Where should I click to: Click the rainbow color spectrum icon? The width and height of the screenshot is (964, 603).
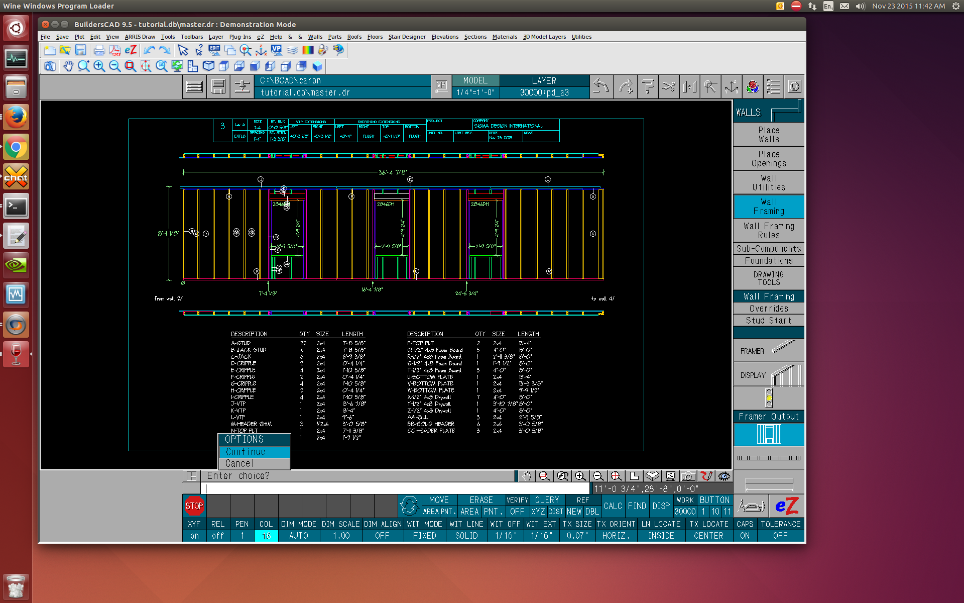click(x=308, y=50)
